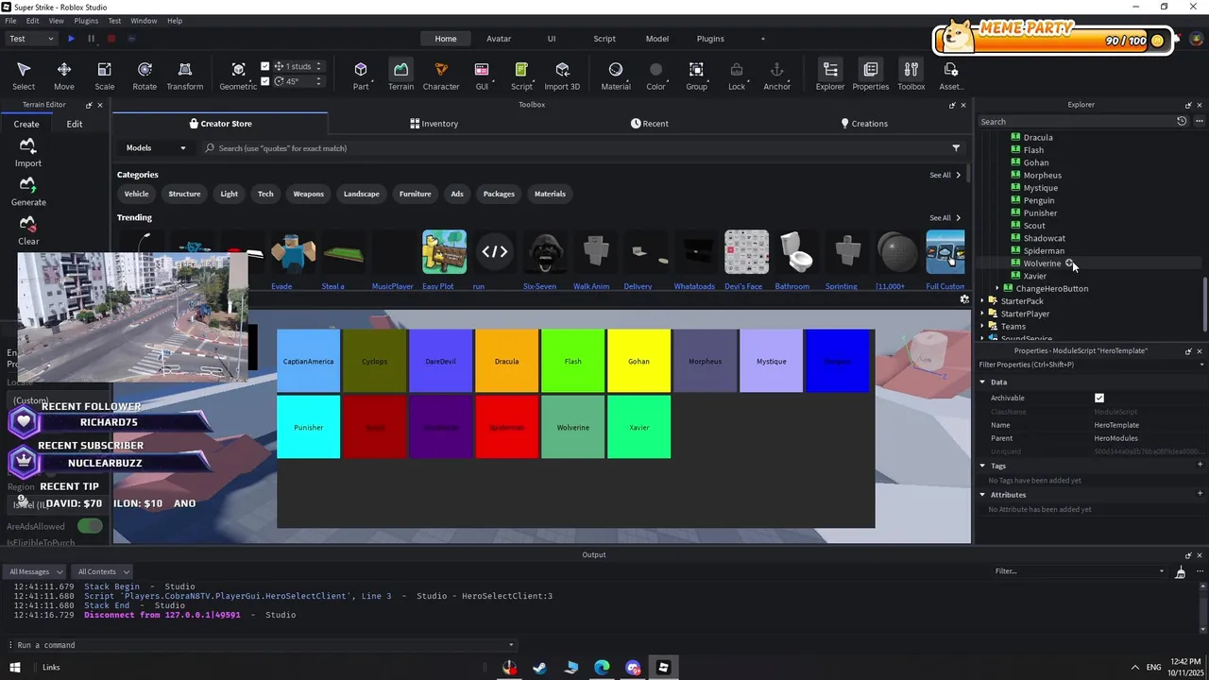Open the Material picker
The height and width of the screenshot is (680, 1209).
(616, 76)
